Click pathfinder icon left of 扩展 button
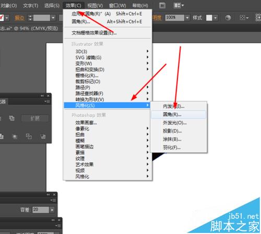Viewport: 261px width, 234px height. [x=11, y=118]
